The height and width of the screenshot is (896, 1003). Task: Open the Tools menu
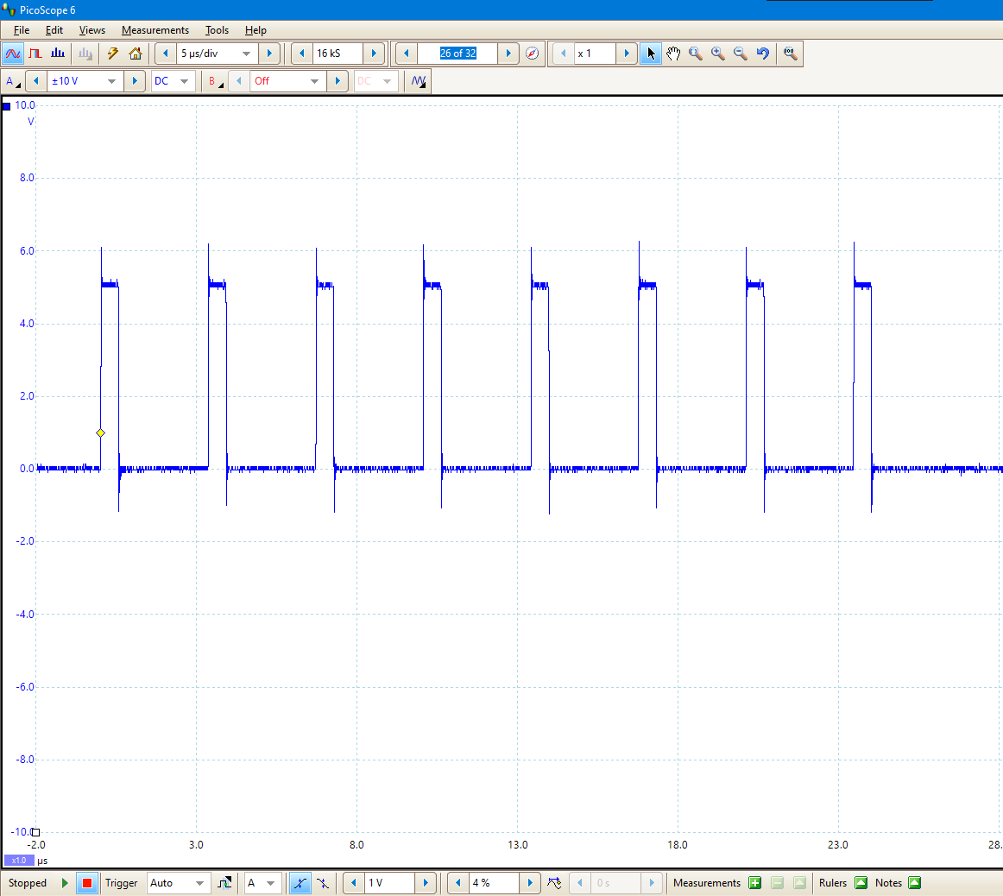coord(217,30)
